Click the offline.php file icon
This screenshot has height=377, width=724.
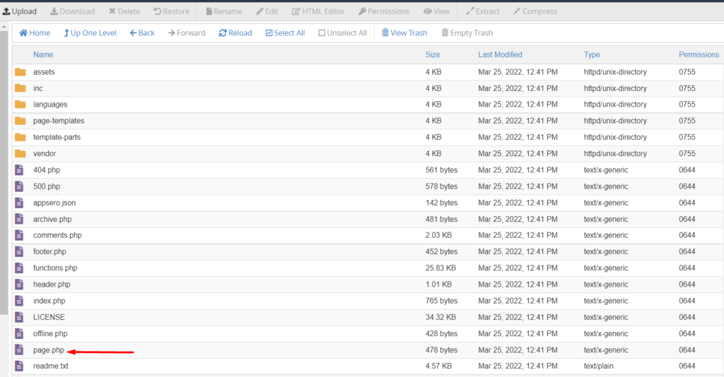(19, 333)
